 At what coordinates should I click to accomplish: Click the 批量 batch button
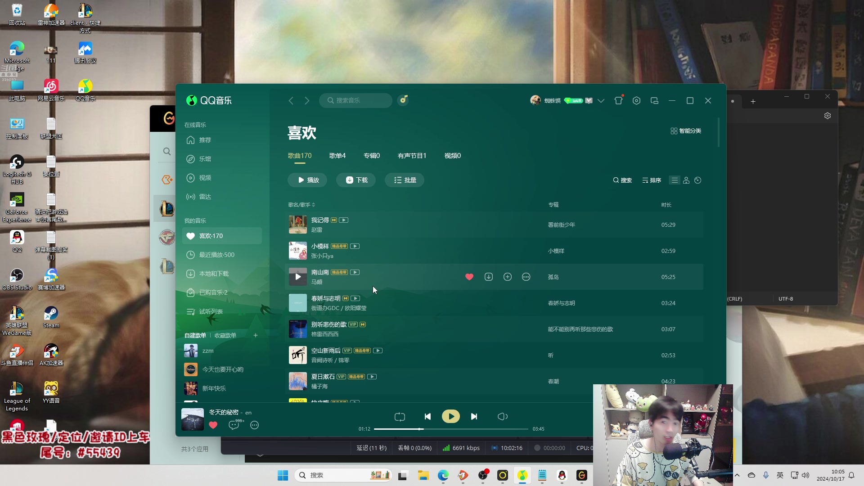click(405, 180)
